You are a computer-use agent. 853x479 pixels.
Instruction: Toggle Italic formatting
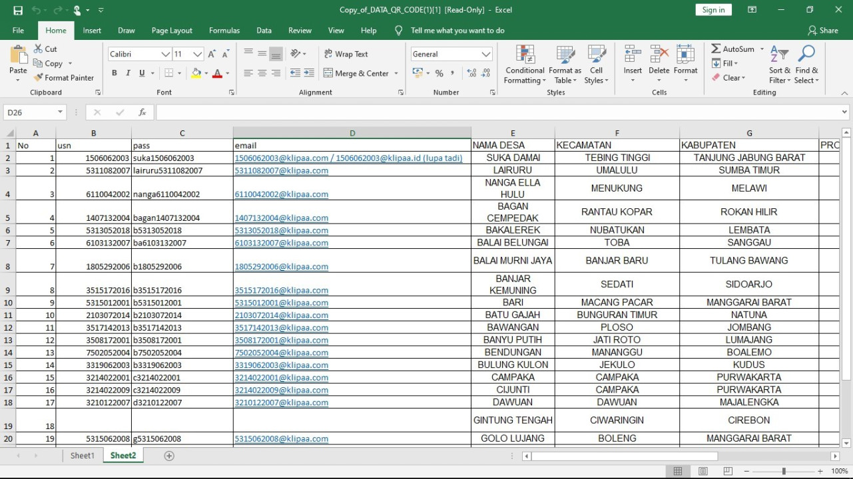128,73
